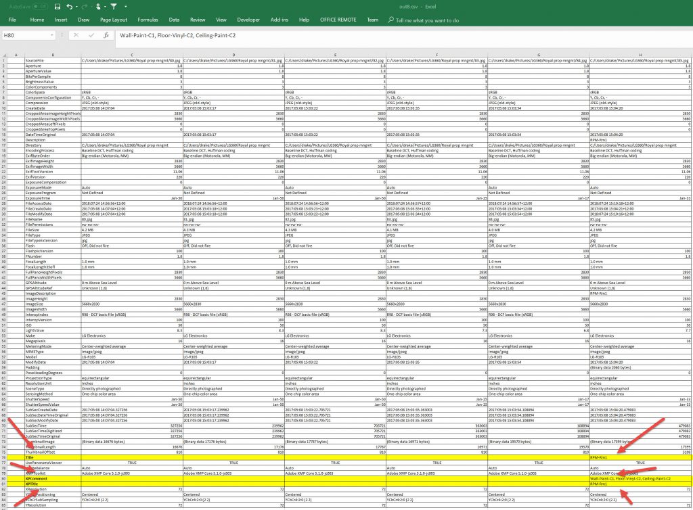Viewport: 693px width, 510px height.
Task: Select column D header
Action: point(233,54)
